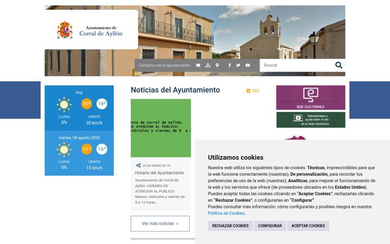Click the 15 km/h wind value
This screenshot has height=244, width=390.
tap(94, 168)
